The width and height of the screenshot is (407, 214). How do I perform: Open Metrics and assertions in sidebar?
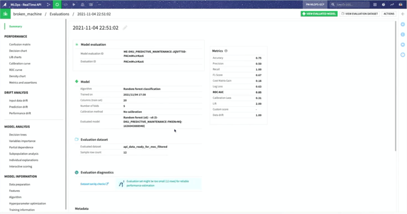[23, 83]
